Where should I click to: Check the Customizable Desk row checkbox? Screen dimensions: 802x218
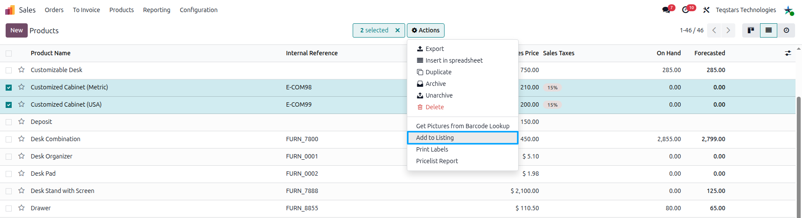pyautogui.click(x=9, y=70)
